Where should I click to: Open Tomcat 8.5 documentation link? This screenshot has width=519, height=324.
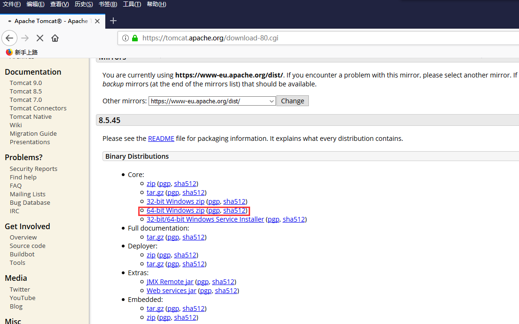pos(26,91)
